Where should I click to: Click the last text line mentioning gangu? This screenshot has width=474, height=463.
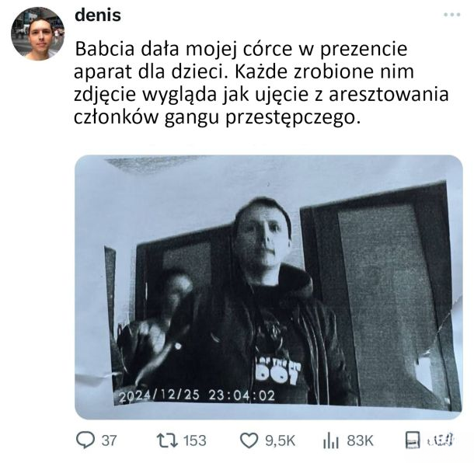coord(218,117)
